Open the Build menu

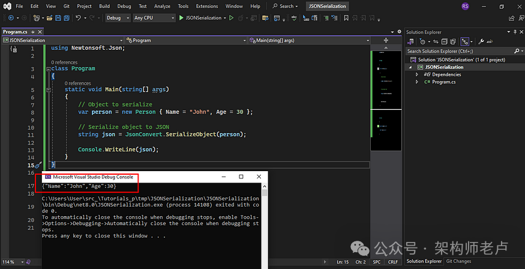coord(104,6)
